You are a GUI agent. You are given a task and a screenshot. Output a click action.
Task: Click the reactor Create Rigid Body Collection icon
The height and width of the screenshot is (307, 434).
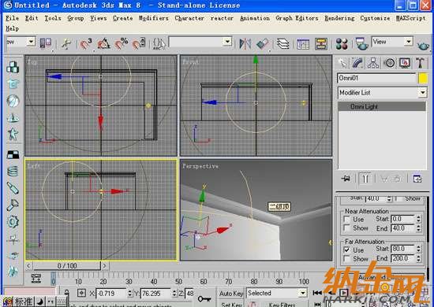pyautogui.click(x=13, y=67)
